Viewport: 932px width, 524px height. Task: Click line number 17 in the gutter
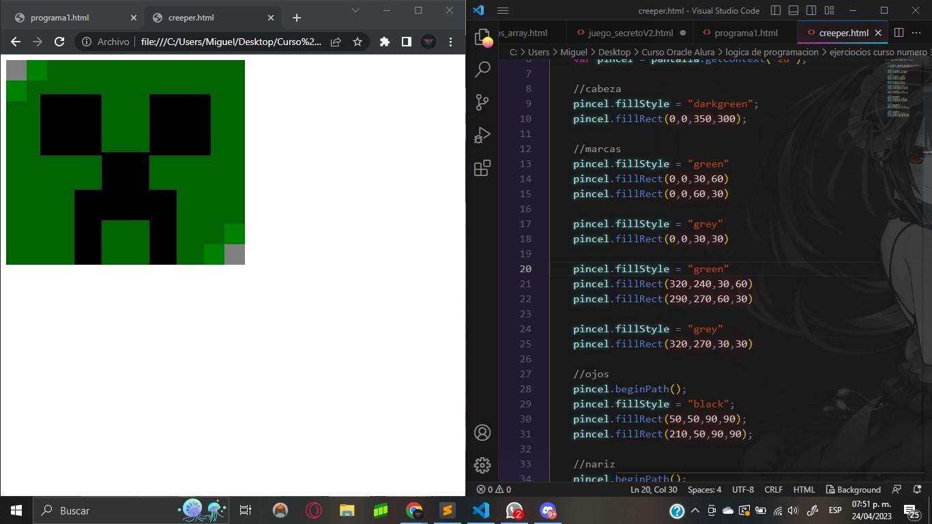click(x=525, y=224)
